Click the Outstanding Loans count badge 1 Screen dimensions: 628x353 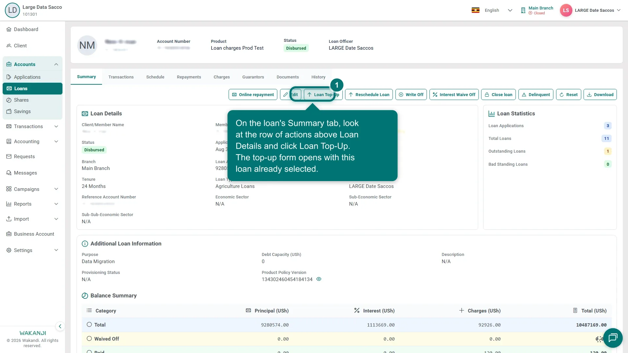click(608, 151)
